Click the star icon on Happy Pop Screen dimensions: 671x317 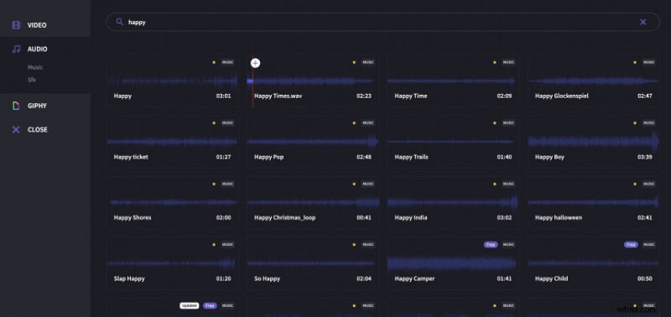pyautogui.click(x=354, y=123)
